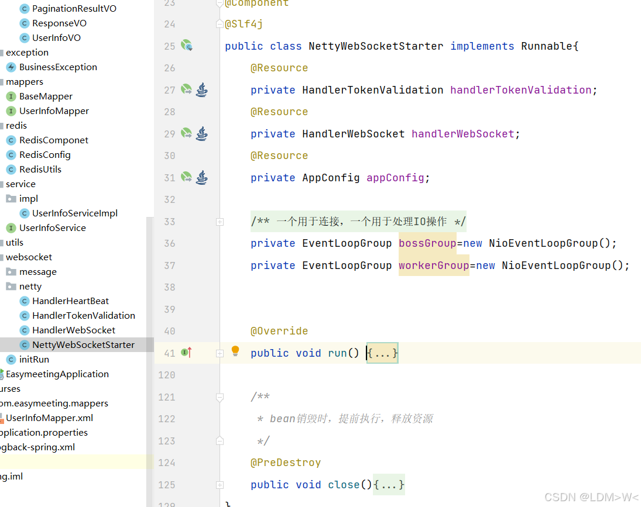This screenshot has width=641, height=507.
Task: Click the highlighted bossGroup field name
Action: (427, 243)
